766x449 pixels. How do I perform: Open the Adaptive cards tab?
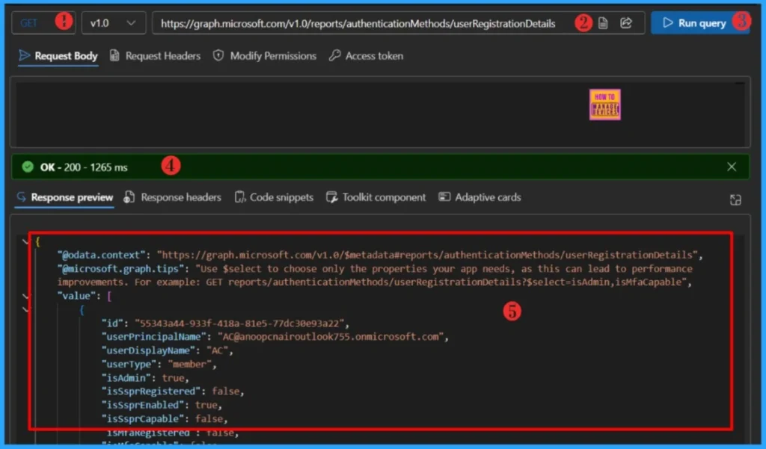tap(479, 198)
